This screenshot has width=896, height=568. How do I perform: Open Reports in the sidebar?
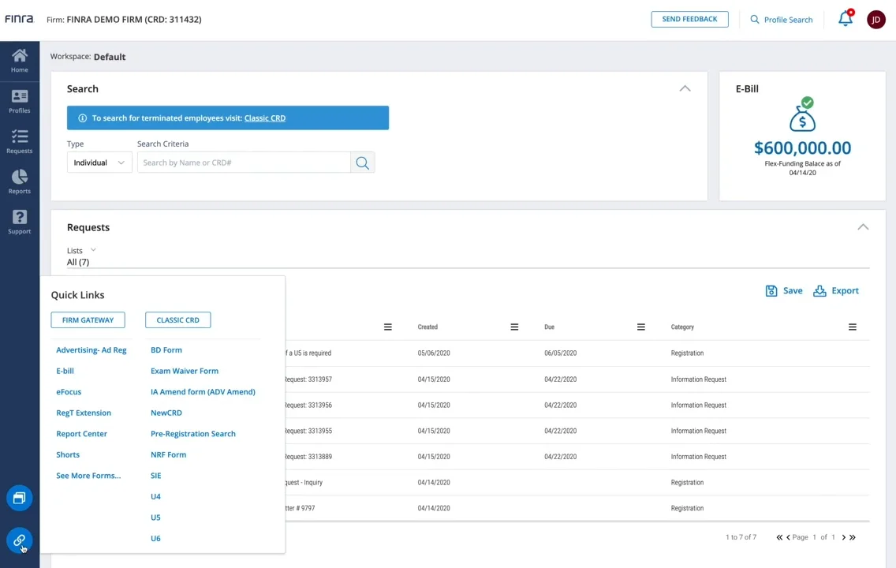coord(20,181)
